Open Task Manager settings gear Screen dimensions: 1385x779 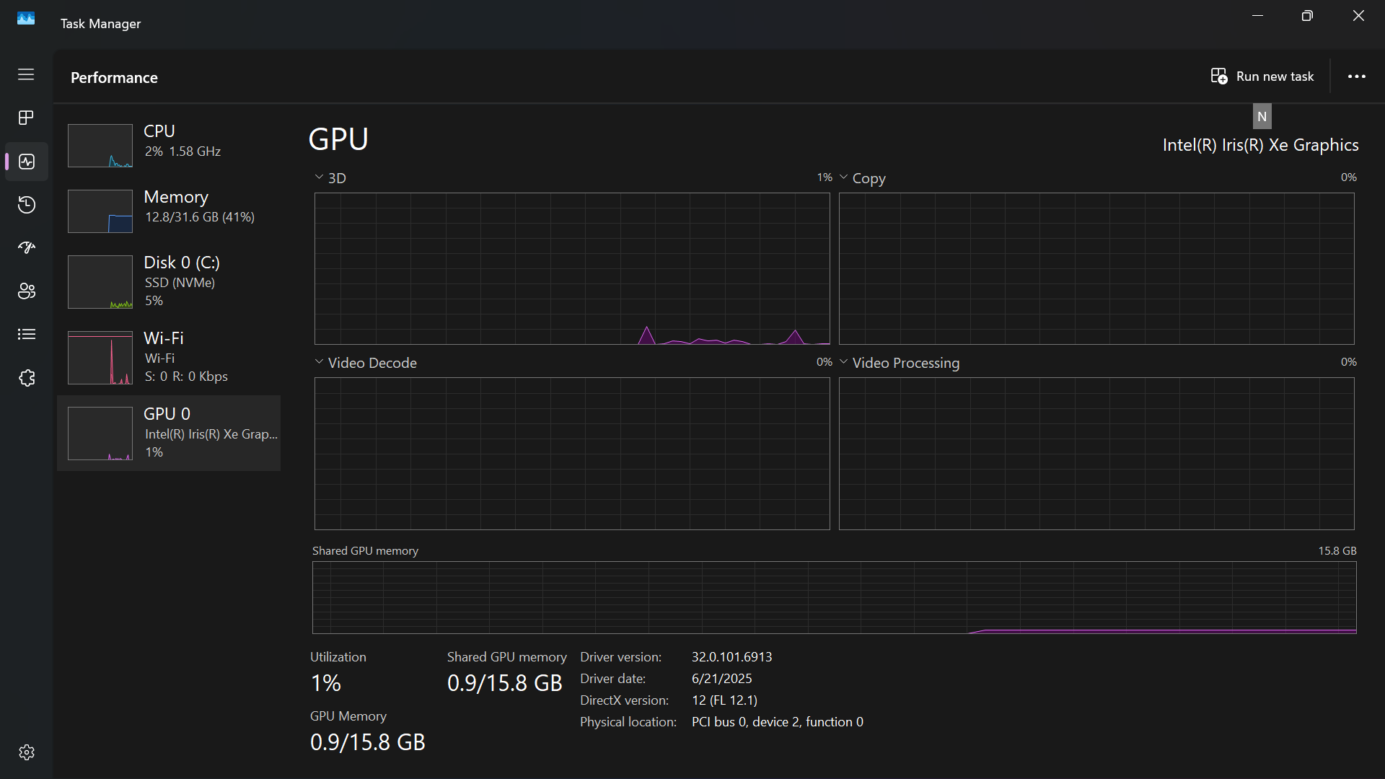tap(26, 752)
